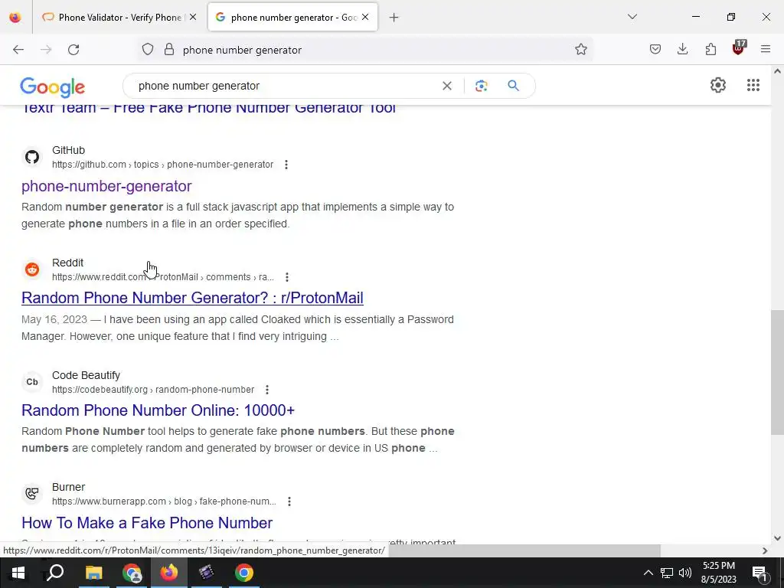Image resolution: width=784 pixels, height=588 pixels.
Task: Clear the Google search box
Action: coord(447,86)
